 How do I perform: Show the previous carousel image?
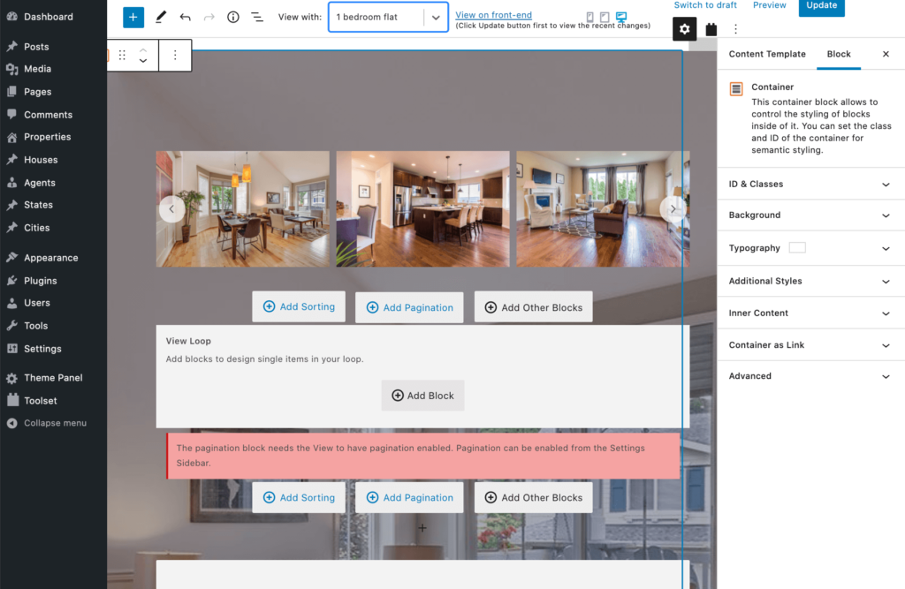[171, 208]
